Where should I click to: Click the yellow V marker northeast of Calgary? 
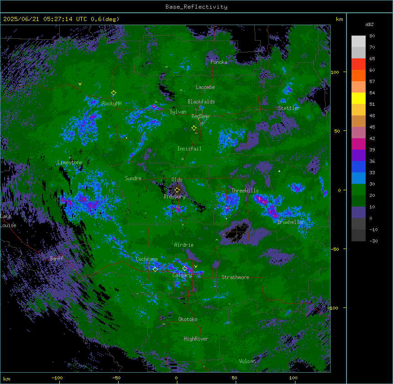(196, 266)
